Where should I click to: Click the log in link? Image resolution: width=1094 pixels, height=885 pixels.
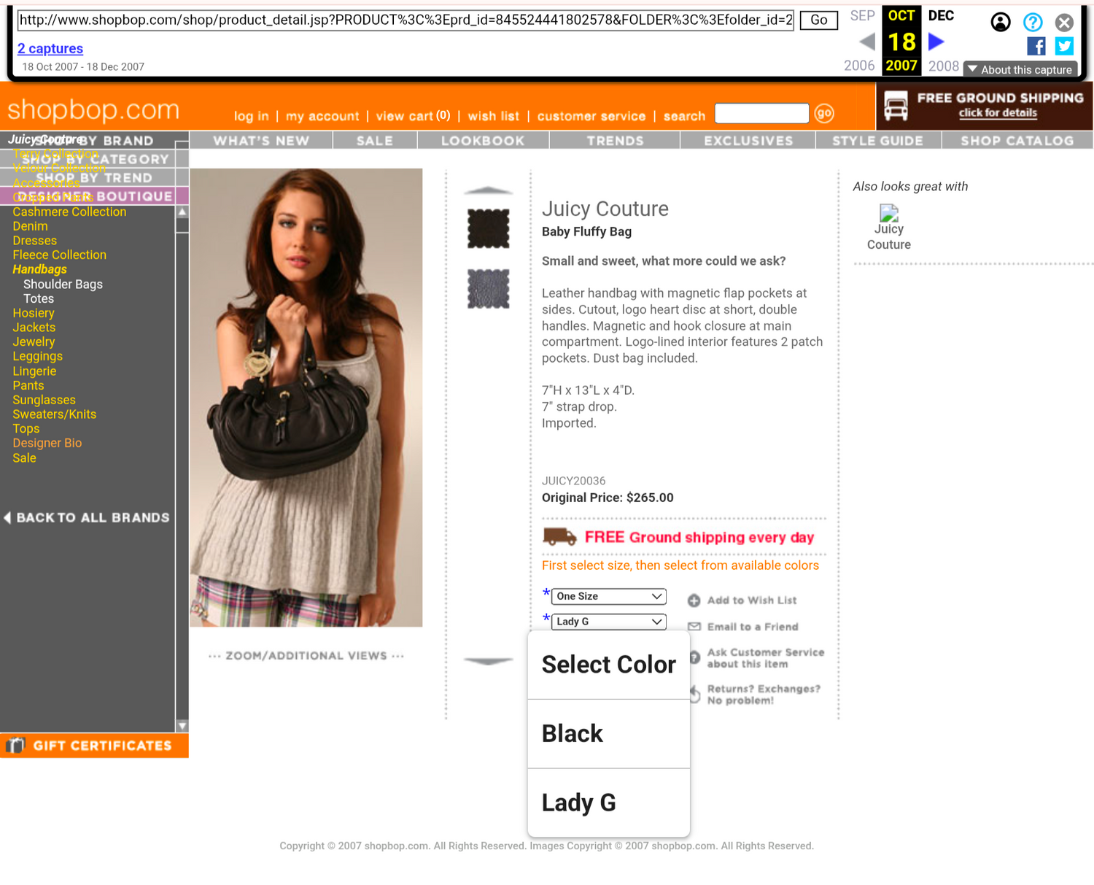click(252, 116)
